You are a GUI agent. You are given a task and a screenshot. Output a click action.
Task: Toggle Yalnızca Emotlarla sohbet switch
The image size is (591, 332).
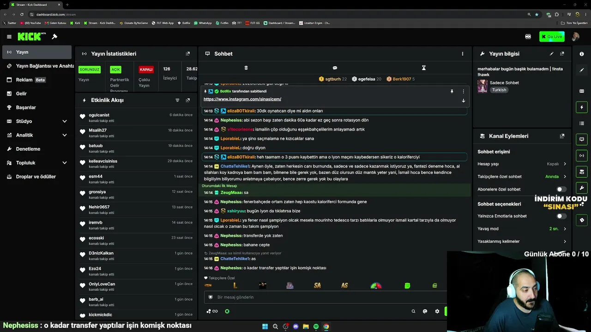(561, 216)
